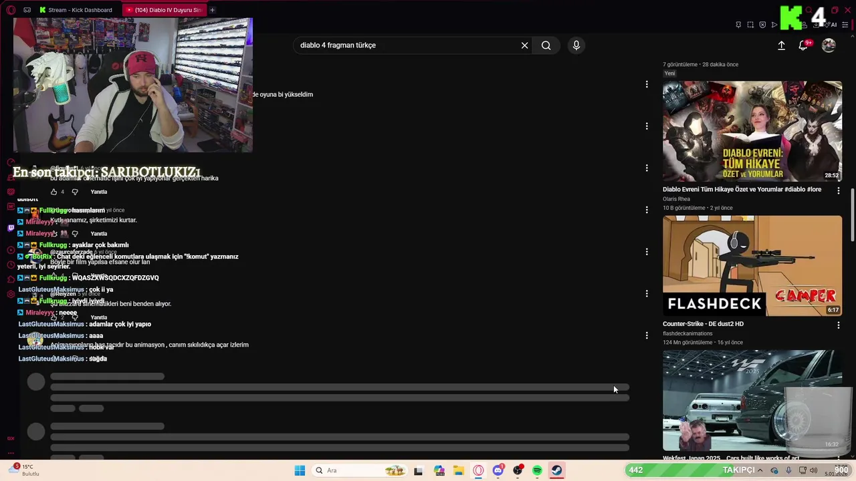The width and height of the screenshot is (856, 481).
Task: Open Counter-Strike - DE dust2 HD title
Action: point(703,324)
